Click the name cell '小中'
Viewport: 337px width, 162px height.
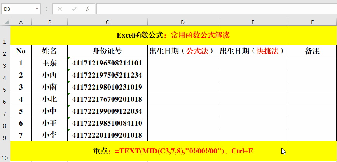coord(50,111)
